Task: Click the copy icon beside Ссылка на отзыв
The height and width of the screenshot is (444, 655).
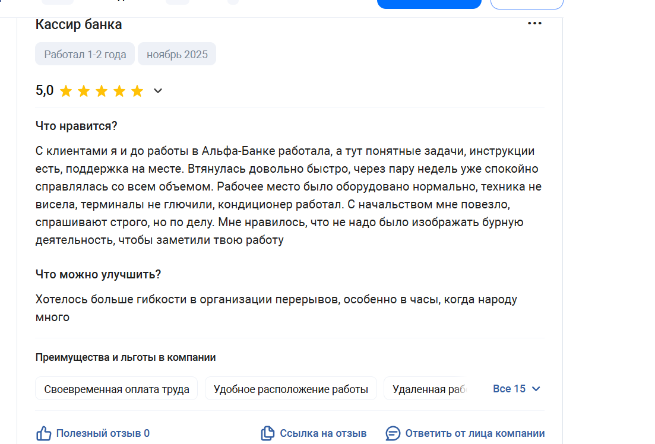Action: click(268, 433)
